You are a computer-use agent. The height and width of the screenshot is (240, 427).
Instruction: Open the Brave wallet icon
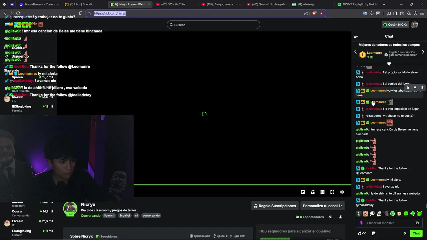point(402,13)
